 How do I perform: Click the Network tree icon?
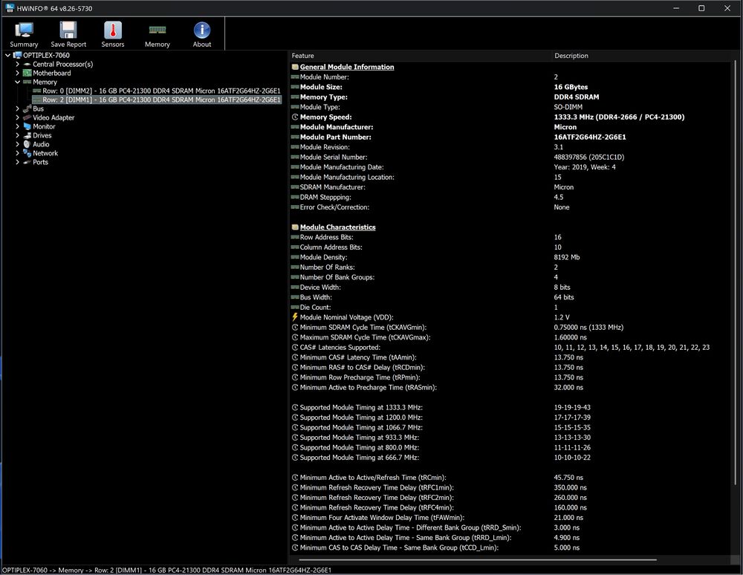click(x=27, y=153)
